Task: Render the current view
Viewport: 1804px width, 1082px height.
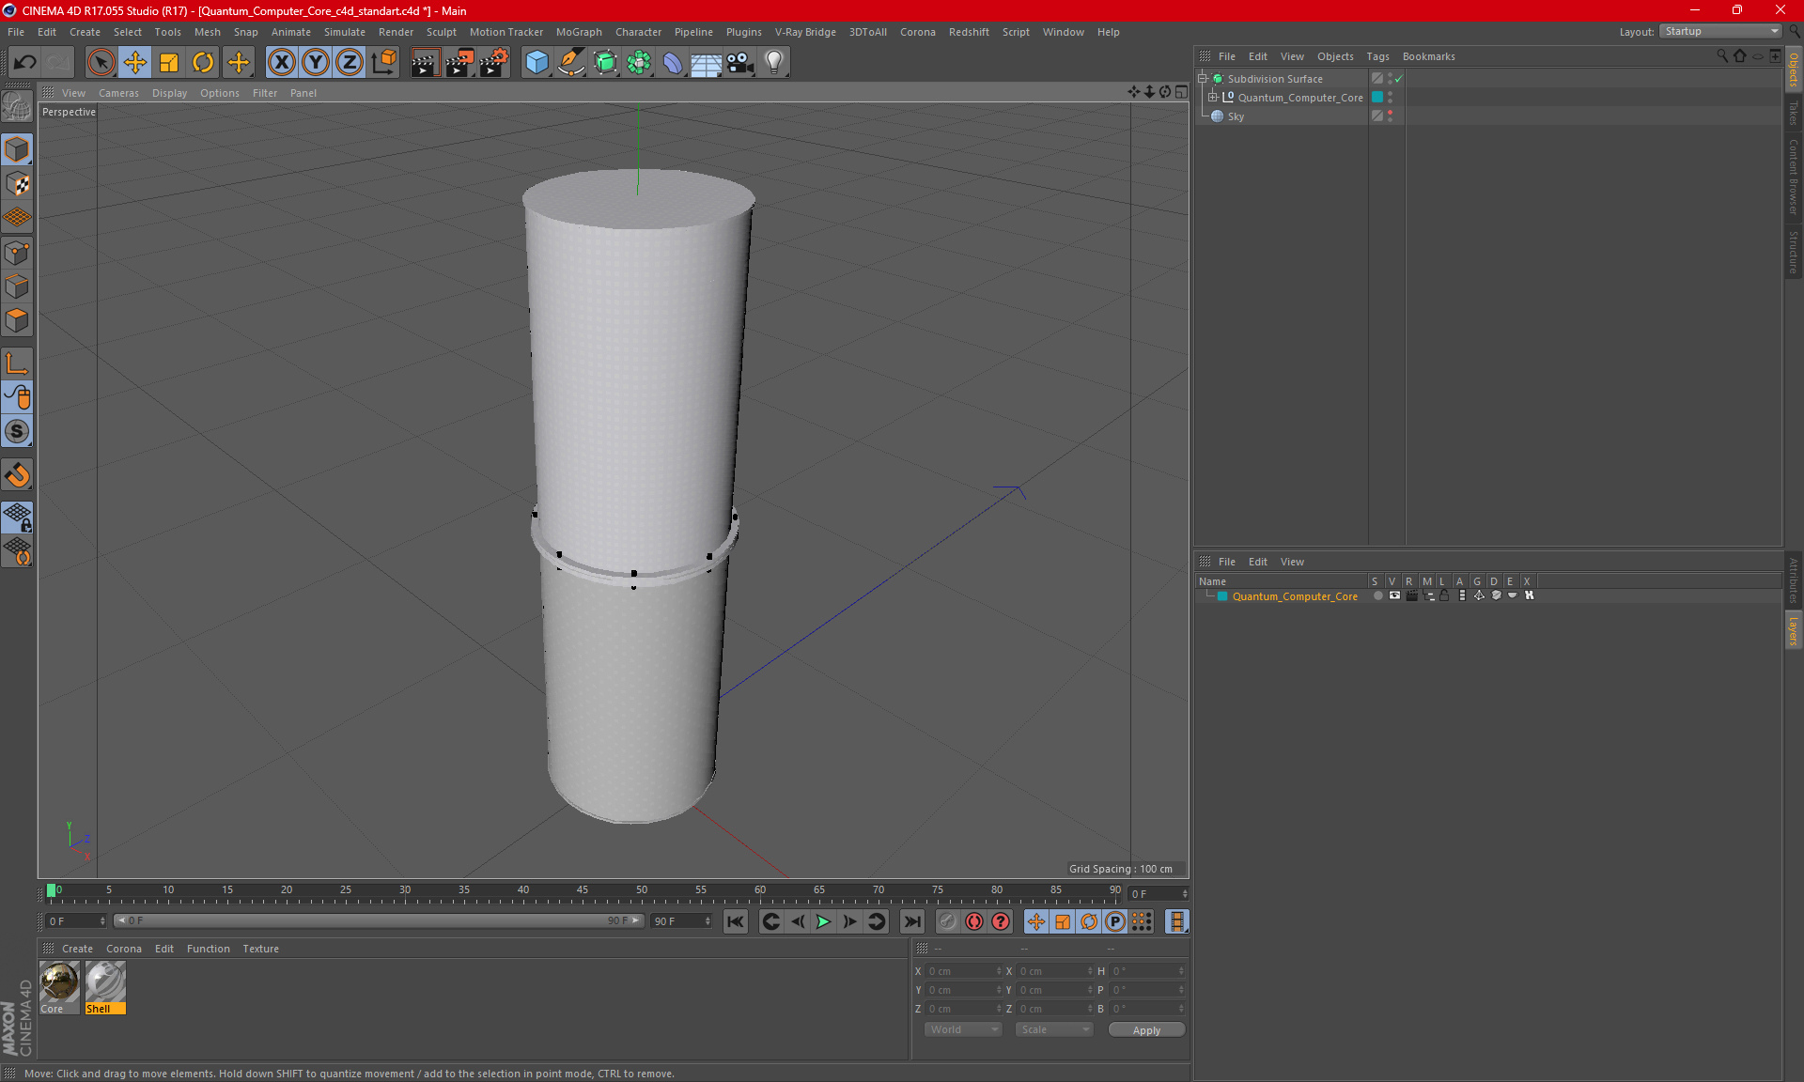Action: click(x=425, y=63)
